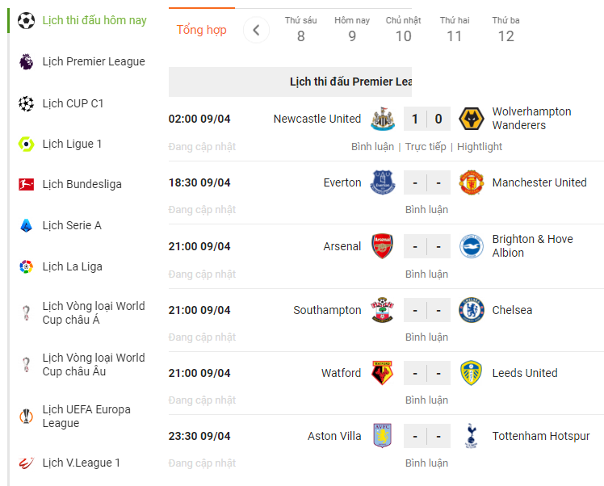Screen dimensions: 604x486
Task: Open Lịch Serie A in sidebar
Action: (x=72, y=225)
